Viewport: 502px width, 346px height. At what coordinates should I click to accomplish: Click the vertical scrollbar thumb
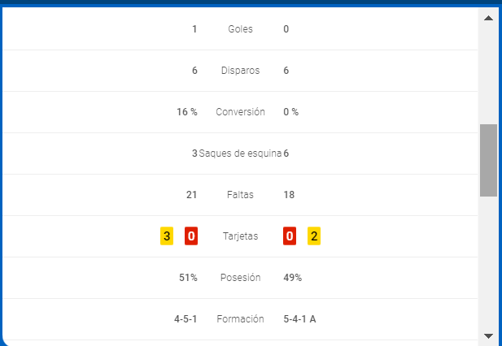click(488, 160)
